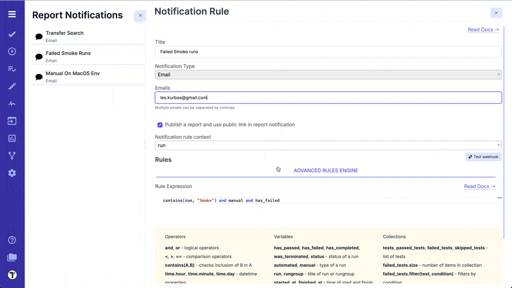Click the Test webhook button

[483, 157]
